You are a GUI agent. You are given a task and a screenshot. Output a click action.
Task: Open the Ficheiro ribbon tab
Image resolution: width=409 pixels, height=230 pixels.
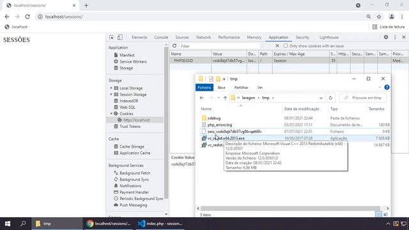(x=204, y=88)
